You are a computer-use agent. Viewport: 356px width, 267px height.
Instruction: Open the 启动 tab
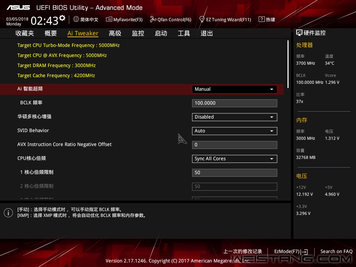point(161,33)
